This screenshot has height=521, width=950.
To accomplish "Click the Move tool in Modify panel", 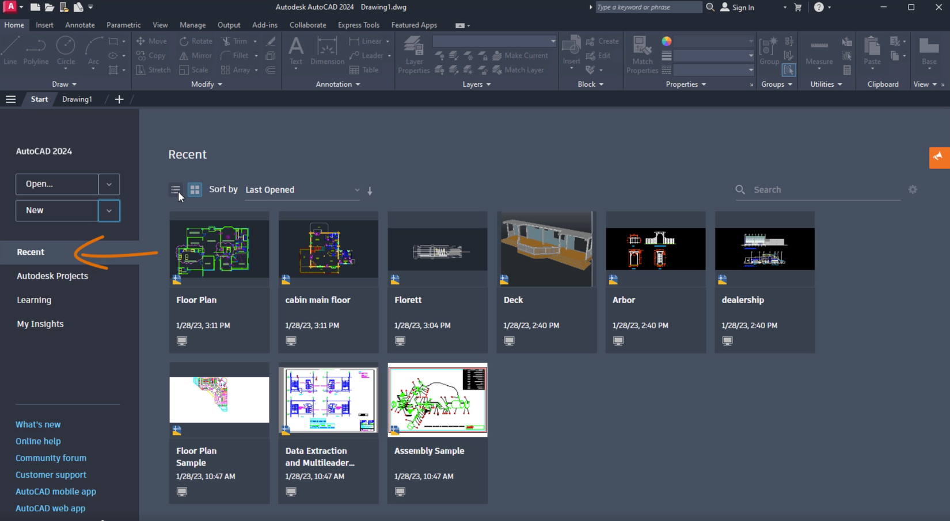I will pos(151,41).
